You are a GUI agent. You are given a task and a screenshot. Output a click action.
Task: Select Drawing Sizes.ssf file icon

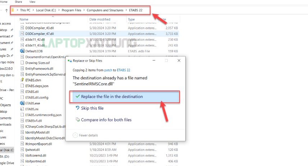point(22,63)
